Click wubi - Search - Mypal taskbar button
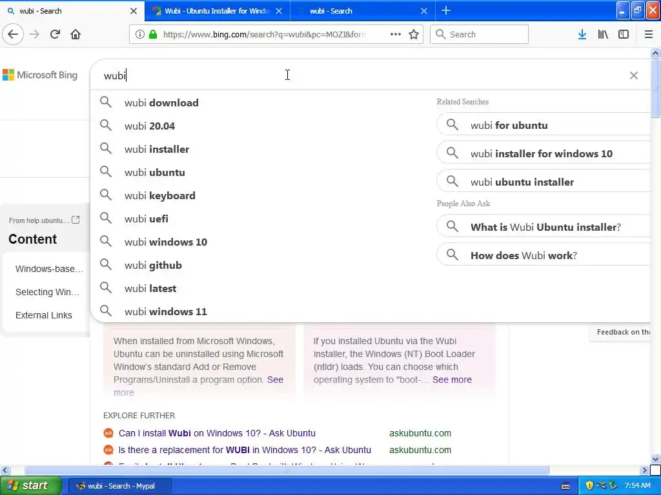Image resolution: width=661 pixels, height=495 pixels. [x=119, y=486]
